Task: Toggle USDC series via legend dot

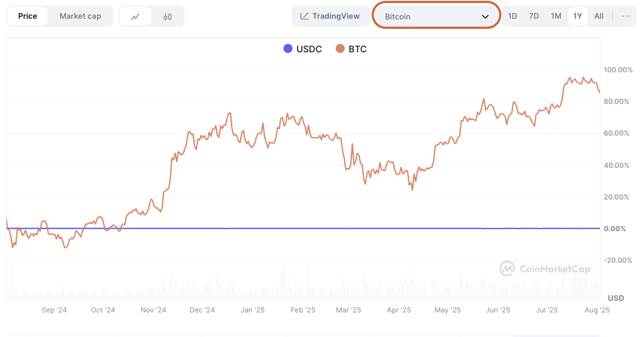Action: 288,49
